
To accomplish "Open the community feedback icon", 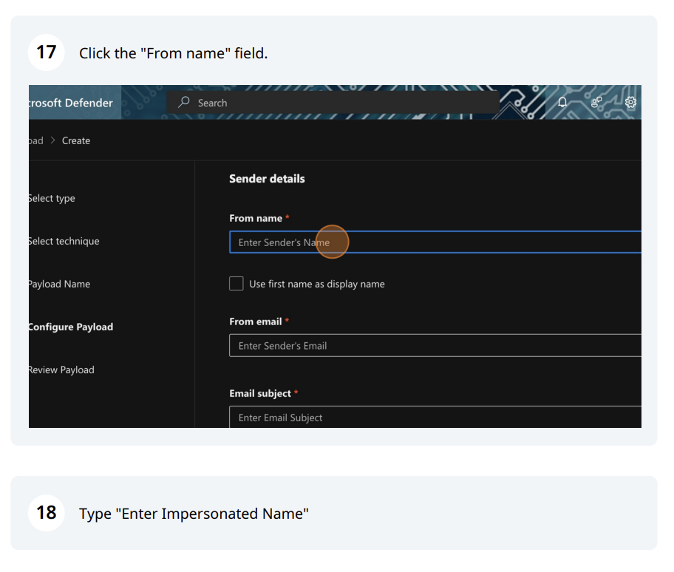I will point(597,103).
